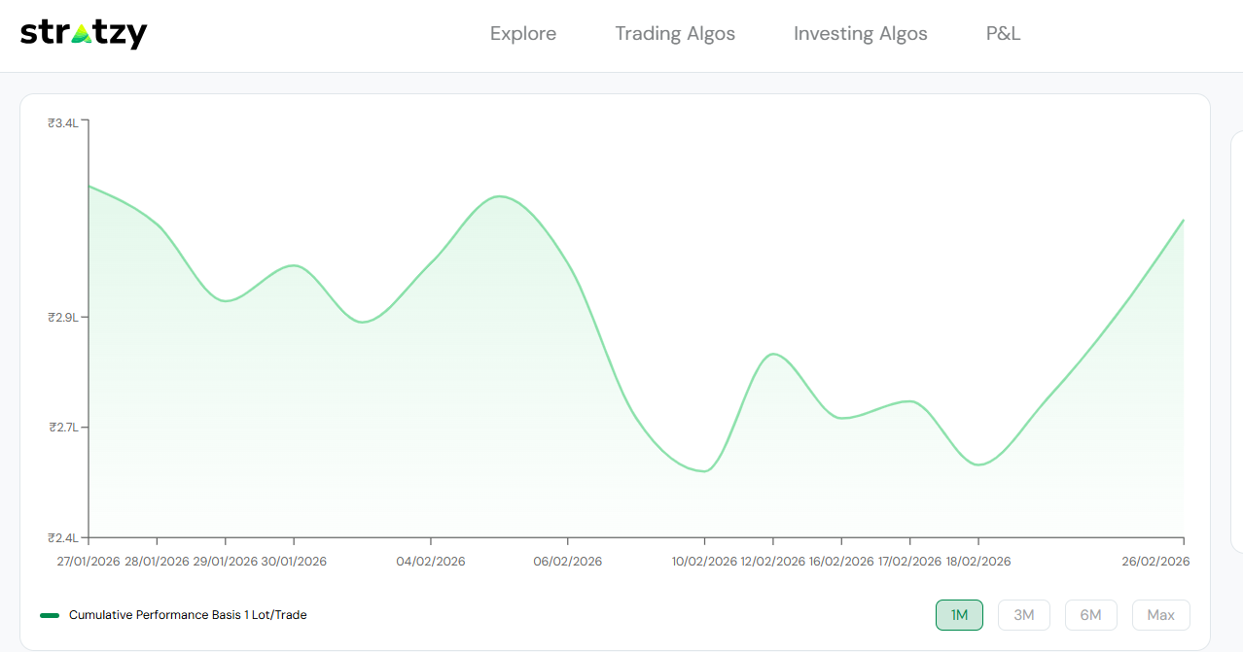This screenshot has width=1243, height=652.
Task: Click the ₹3.4L y-axis label
Action: (x=62, y=123)
